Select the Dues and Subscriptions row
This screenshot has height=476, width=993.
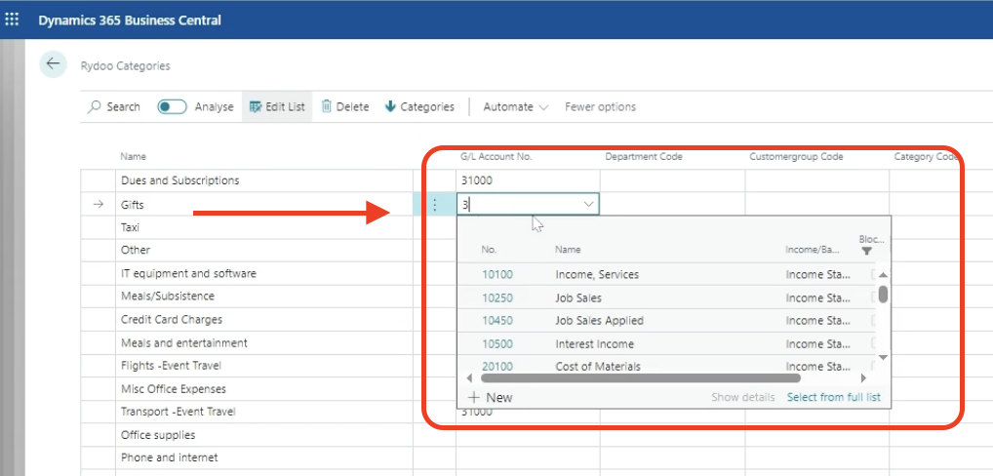(x=179, y=180)
